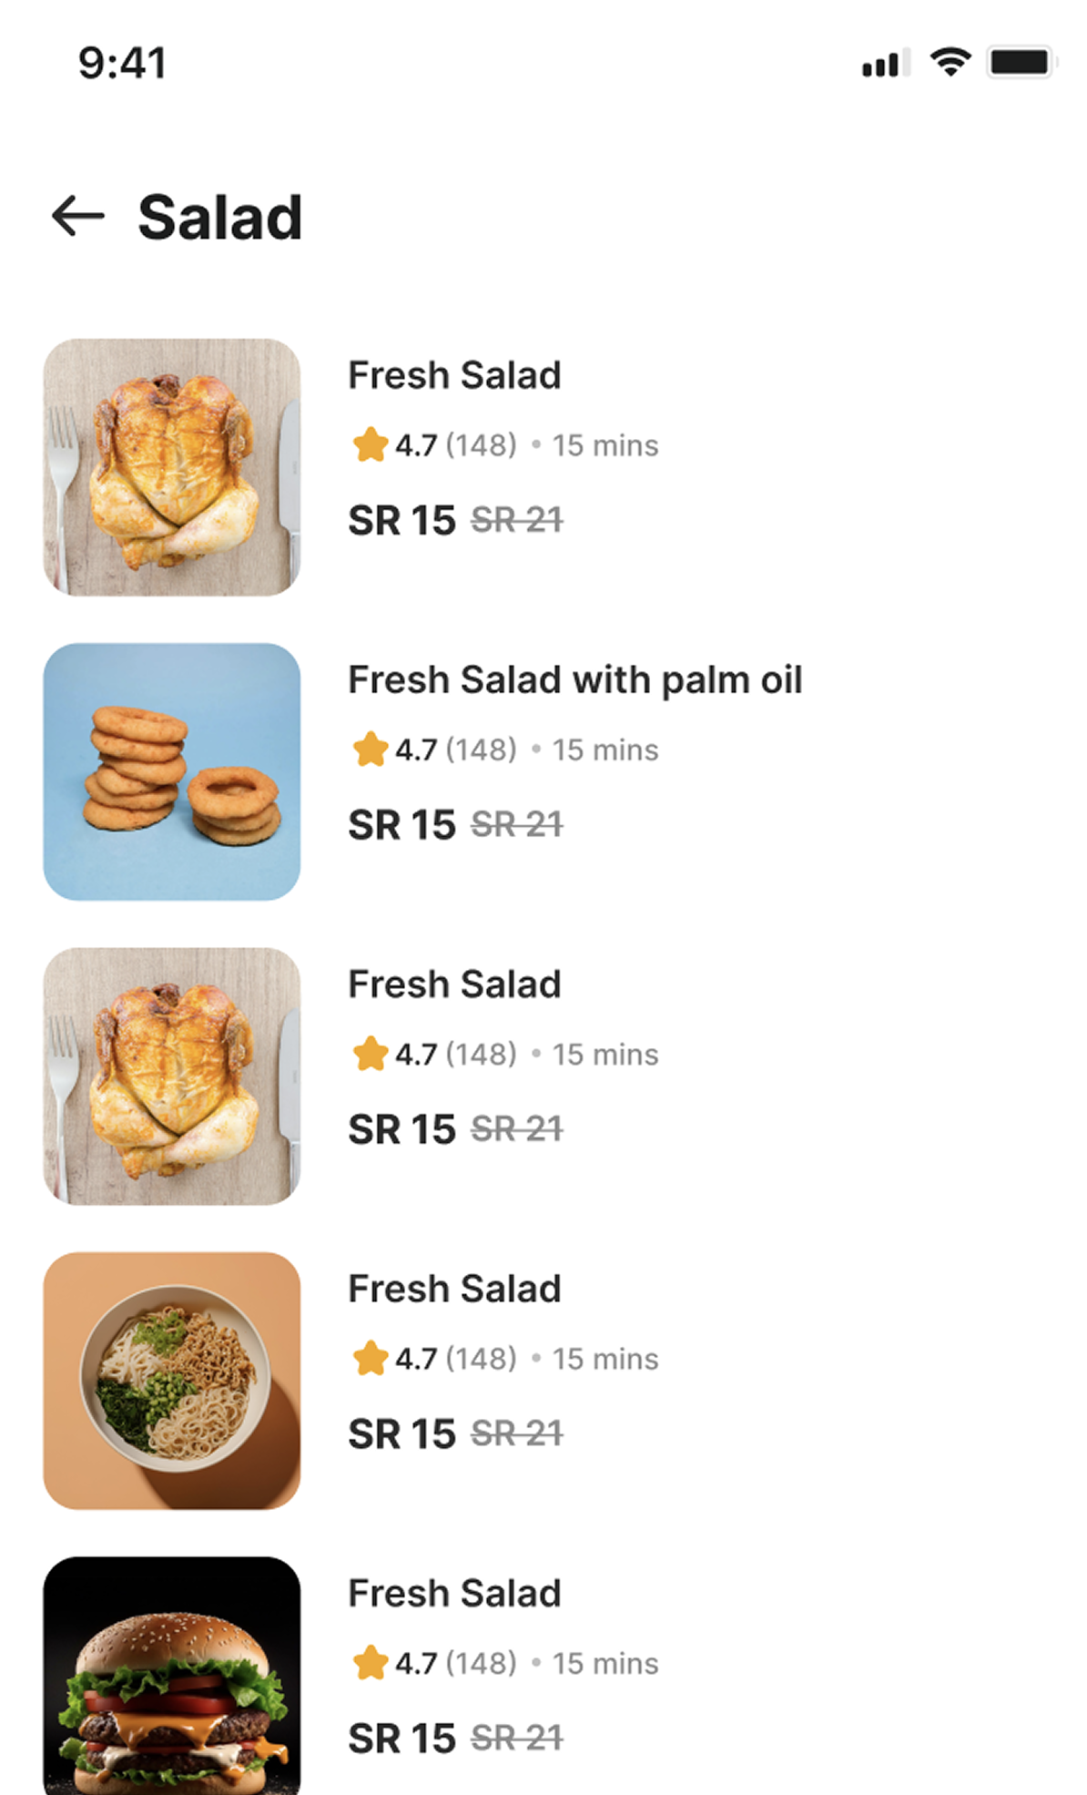Tap the 9:41 clock in the status bar
The width and height of the screenshot is (1087, 1795).
[x=122, y=63]
